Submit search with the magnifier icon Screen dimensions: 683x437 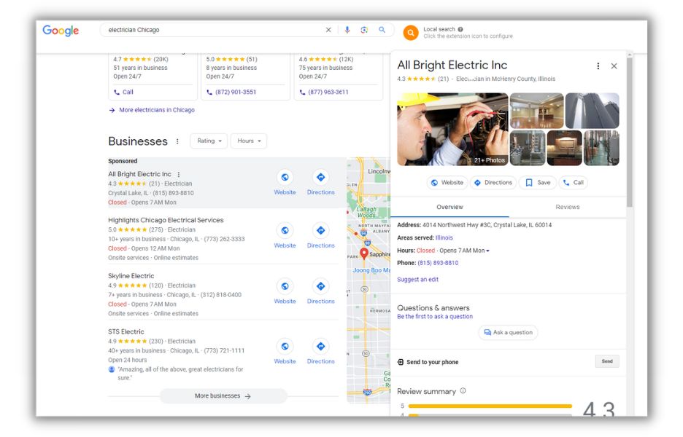pyautogui.click(x=382, y=30)
